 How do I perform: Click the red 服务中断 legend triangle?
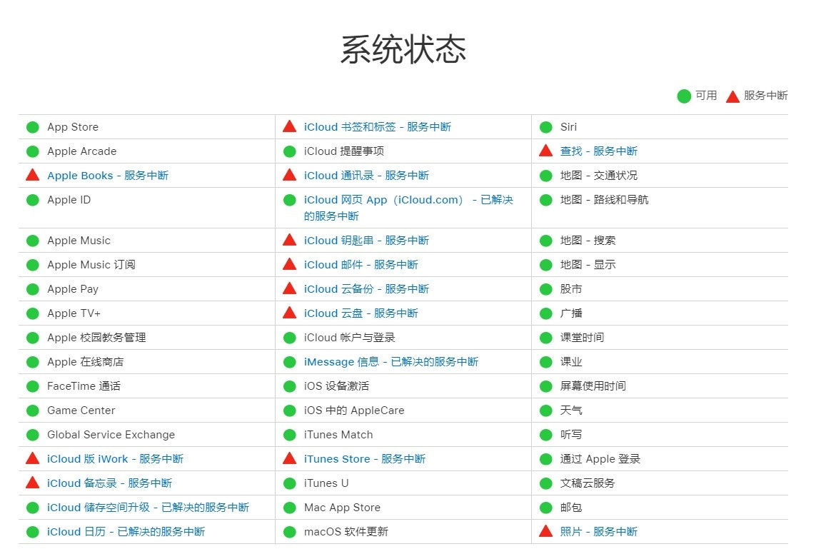click(731, 96)
